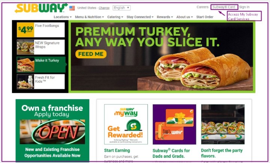Open the English language dropdown
Image resolution: width=270 pixels, height=163 pixels.
[121, 8]
